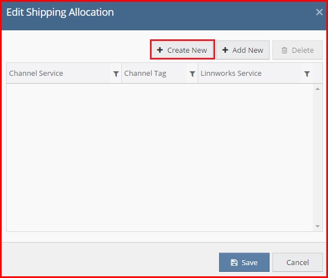Click the plus icon beside Create New

point(160,50)
